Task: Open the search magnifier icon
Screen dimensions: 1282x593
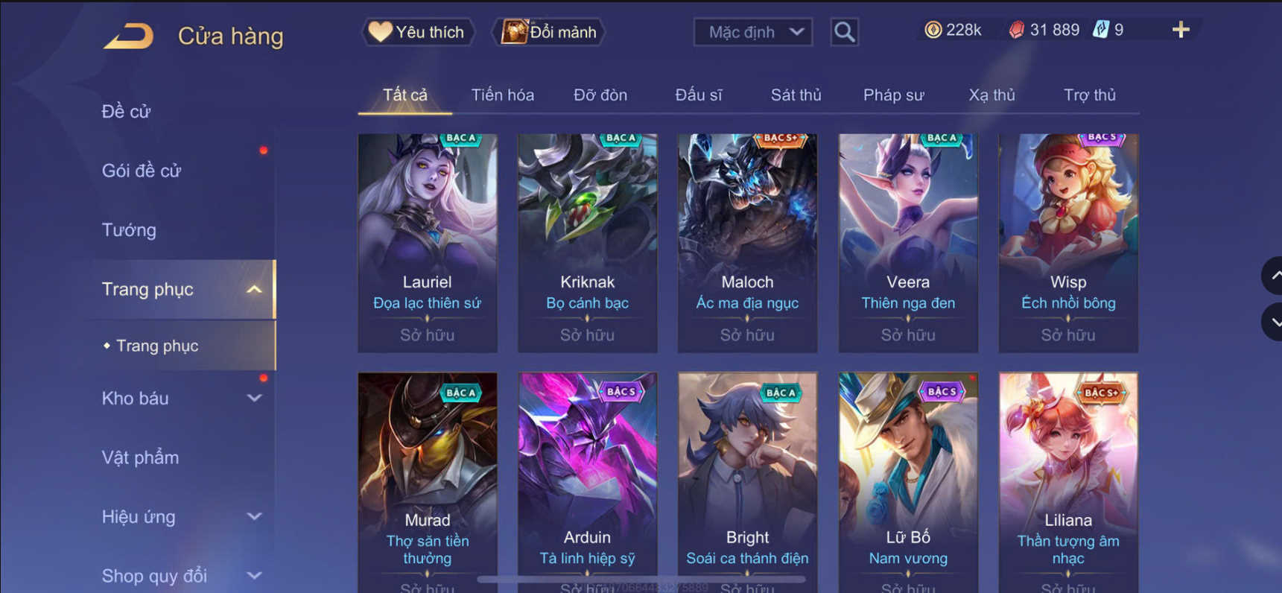Action: (x=844, y=32)
